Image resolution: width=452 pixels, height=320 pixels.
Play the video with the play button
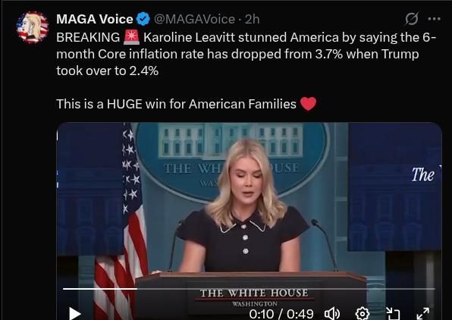pyautogui.click(x=74, y=314)
